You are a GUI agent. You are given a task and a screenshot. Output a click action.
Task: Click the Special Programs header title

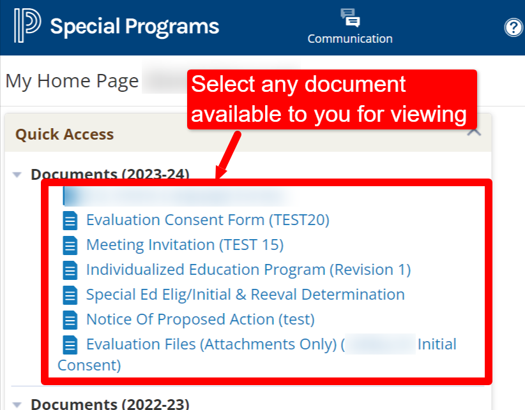click(x=134, y=27)
